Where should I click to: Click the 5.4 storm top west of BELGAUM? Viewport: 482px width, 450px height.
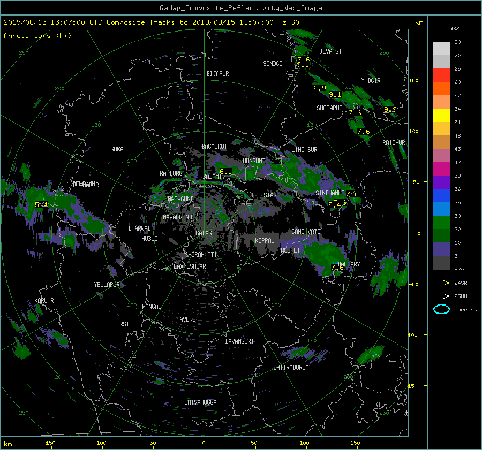41,204
